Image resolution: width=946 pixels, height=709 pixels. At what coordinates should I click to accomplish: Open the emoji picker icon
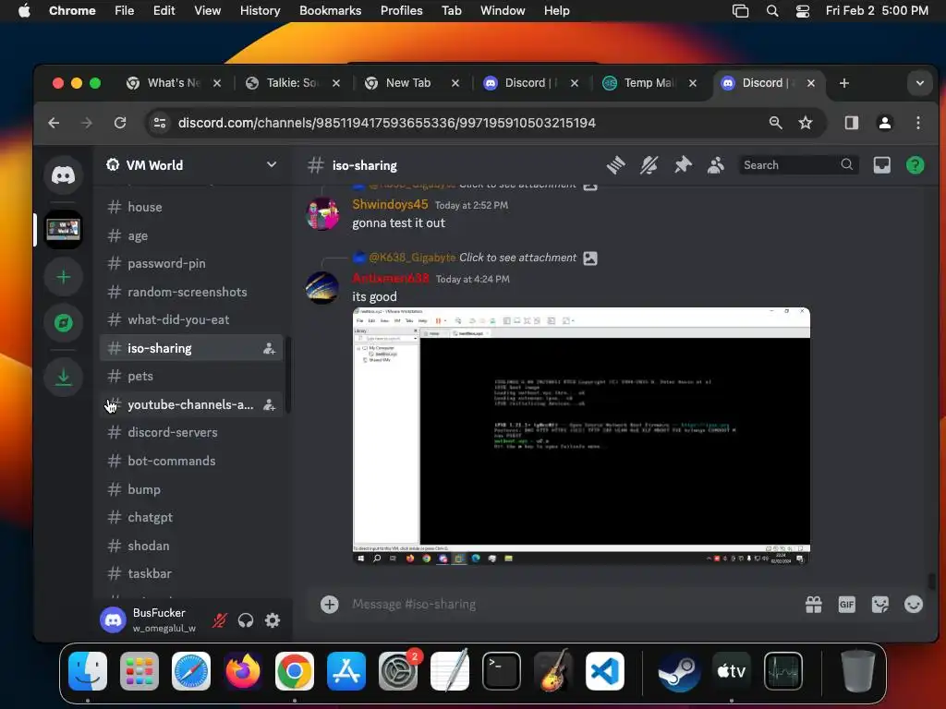click(x=914, y=604)
